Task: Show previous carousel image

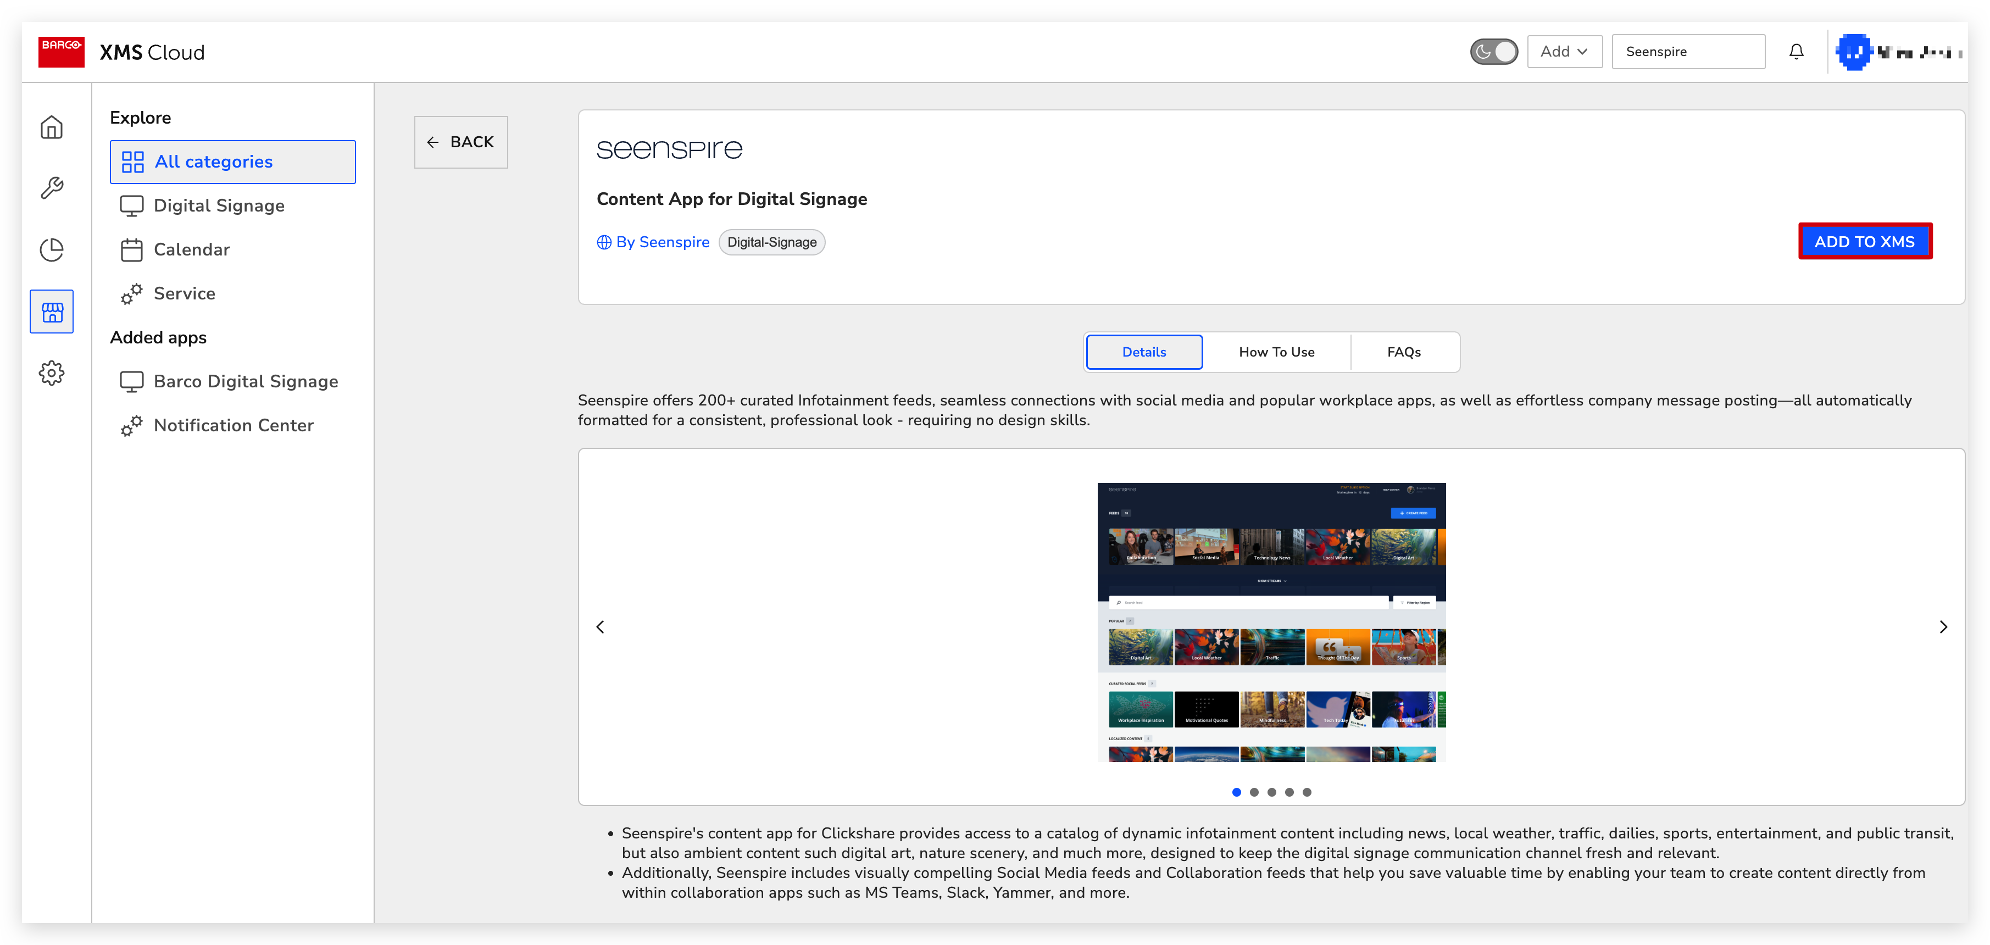Action: pyautogui.click(x=601, y=627)
